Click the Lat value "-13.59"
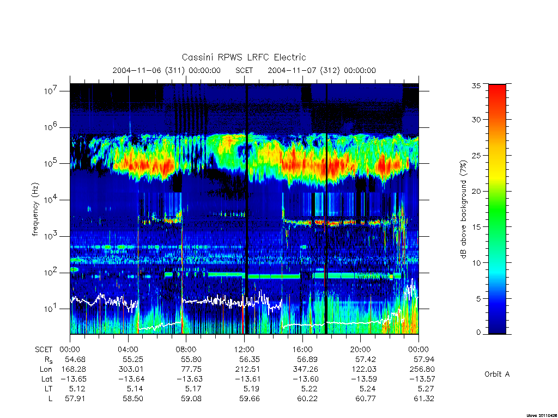558x418 pixels. (363, 379)
